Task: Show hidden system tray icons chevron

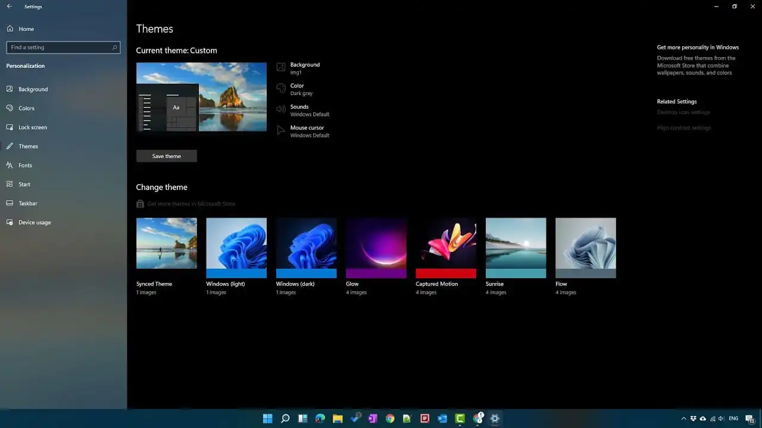Action: (x=683, y=418)
